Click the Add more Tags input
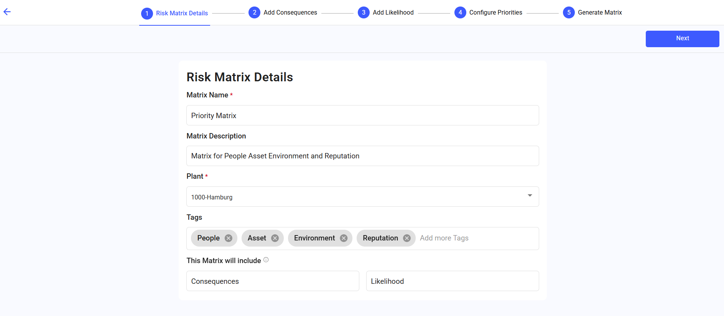Viewport: 724px width, 316px height. click(476, 238)
